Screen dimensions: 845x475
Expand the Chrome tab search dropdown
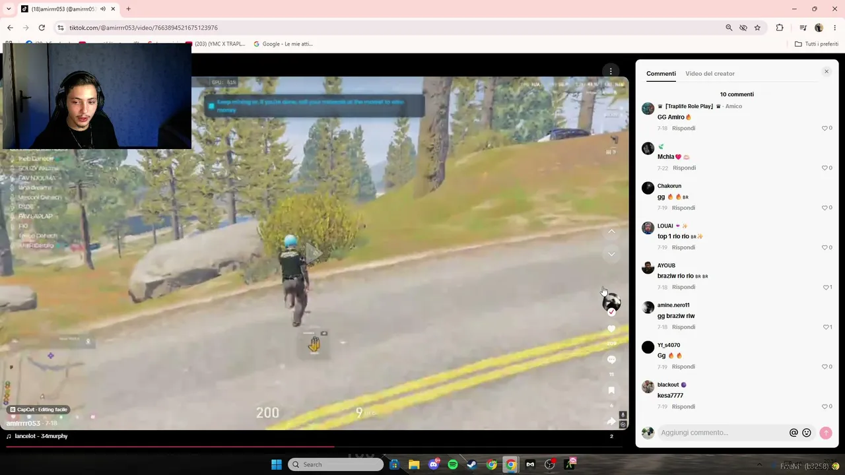pos(9,9)
